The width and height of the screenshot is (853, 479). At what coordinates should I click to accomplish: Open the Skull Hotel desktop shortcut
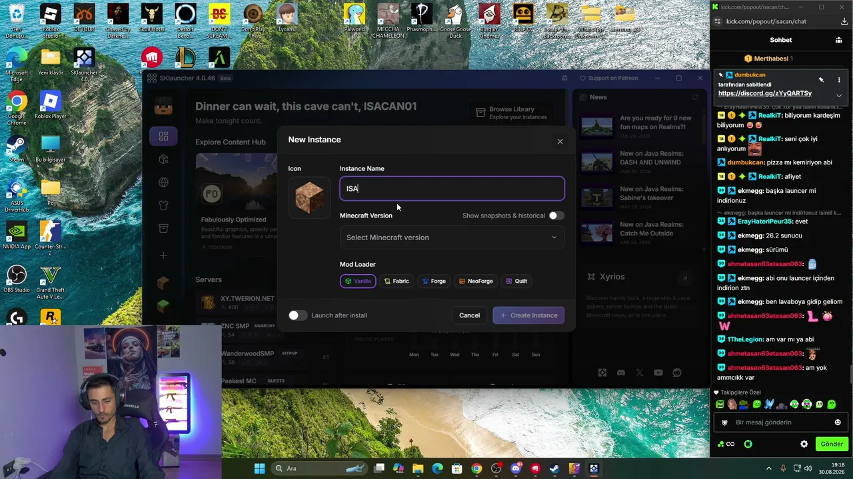coord(152,21)
